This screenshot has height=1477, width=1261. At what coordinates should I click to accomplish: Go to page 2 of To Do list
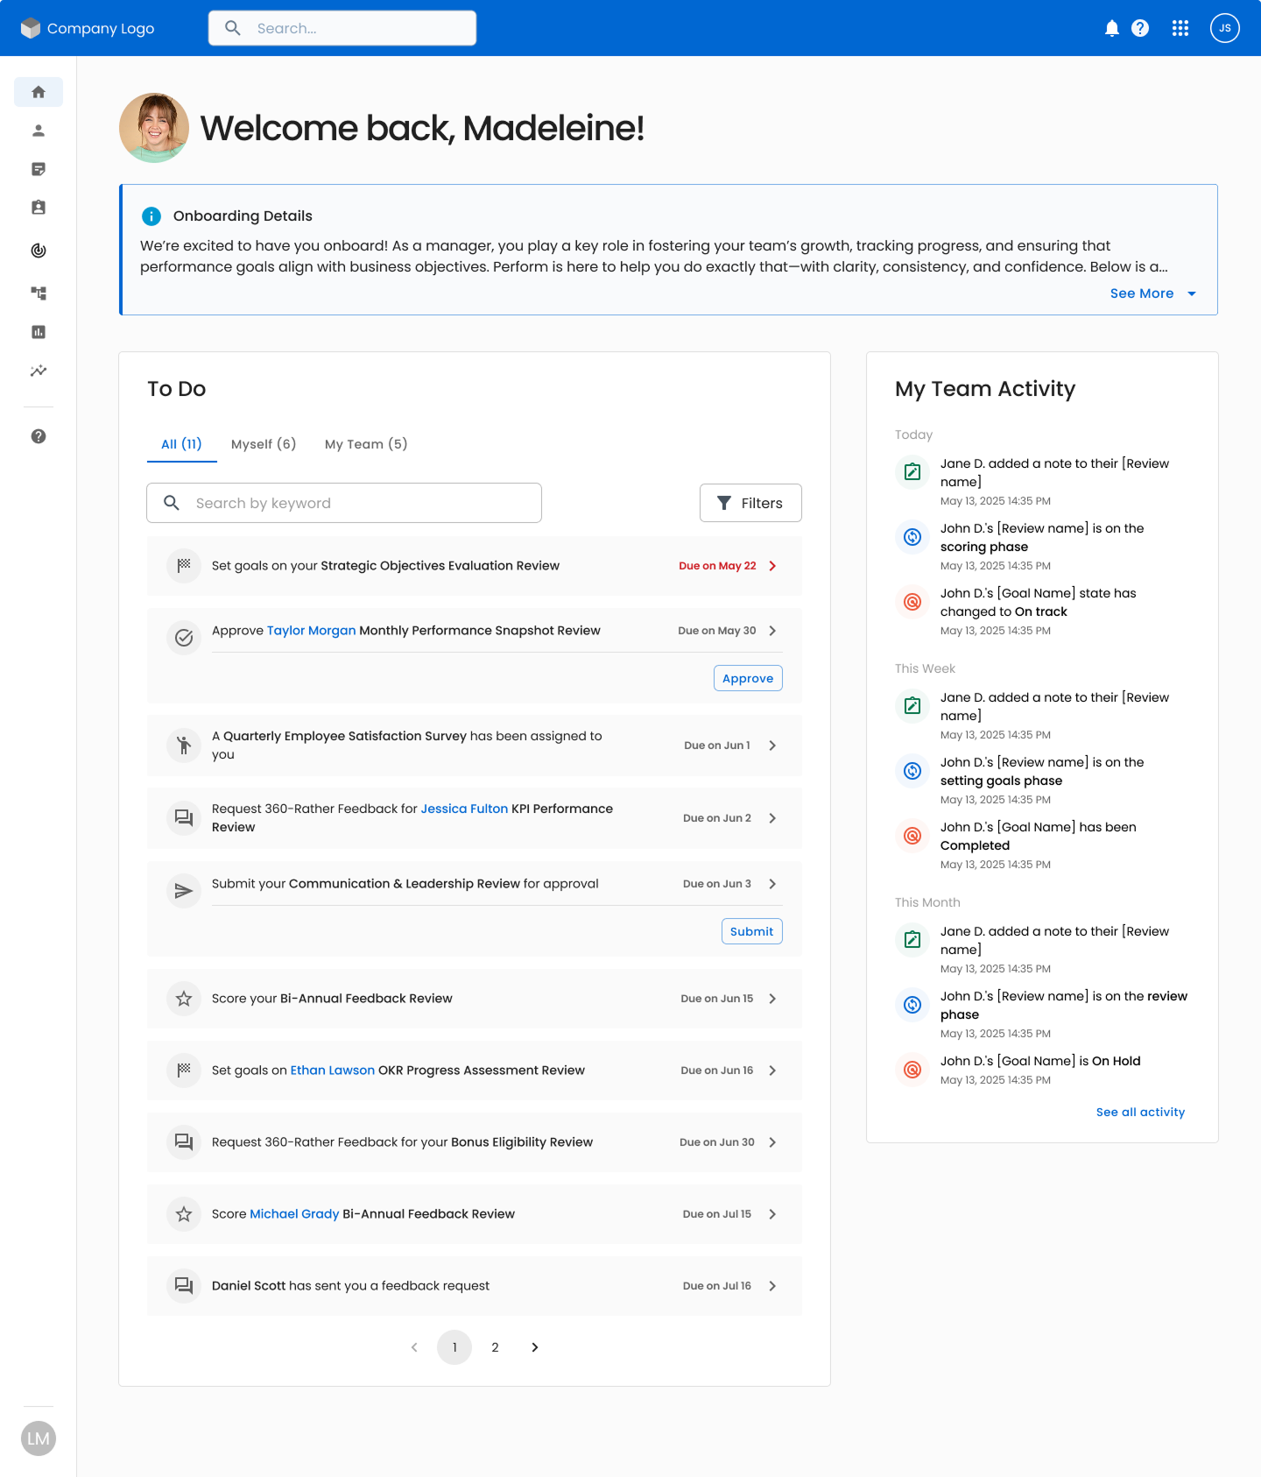(x=495, y=1347)
